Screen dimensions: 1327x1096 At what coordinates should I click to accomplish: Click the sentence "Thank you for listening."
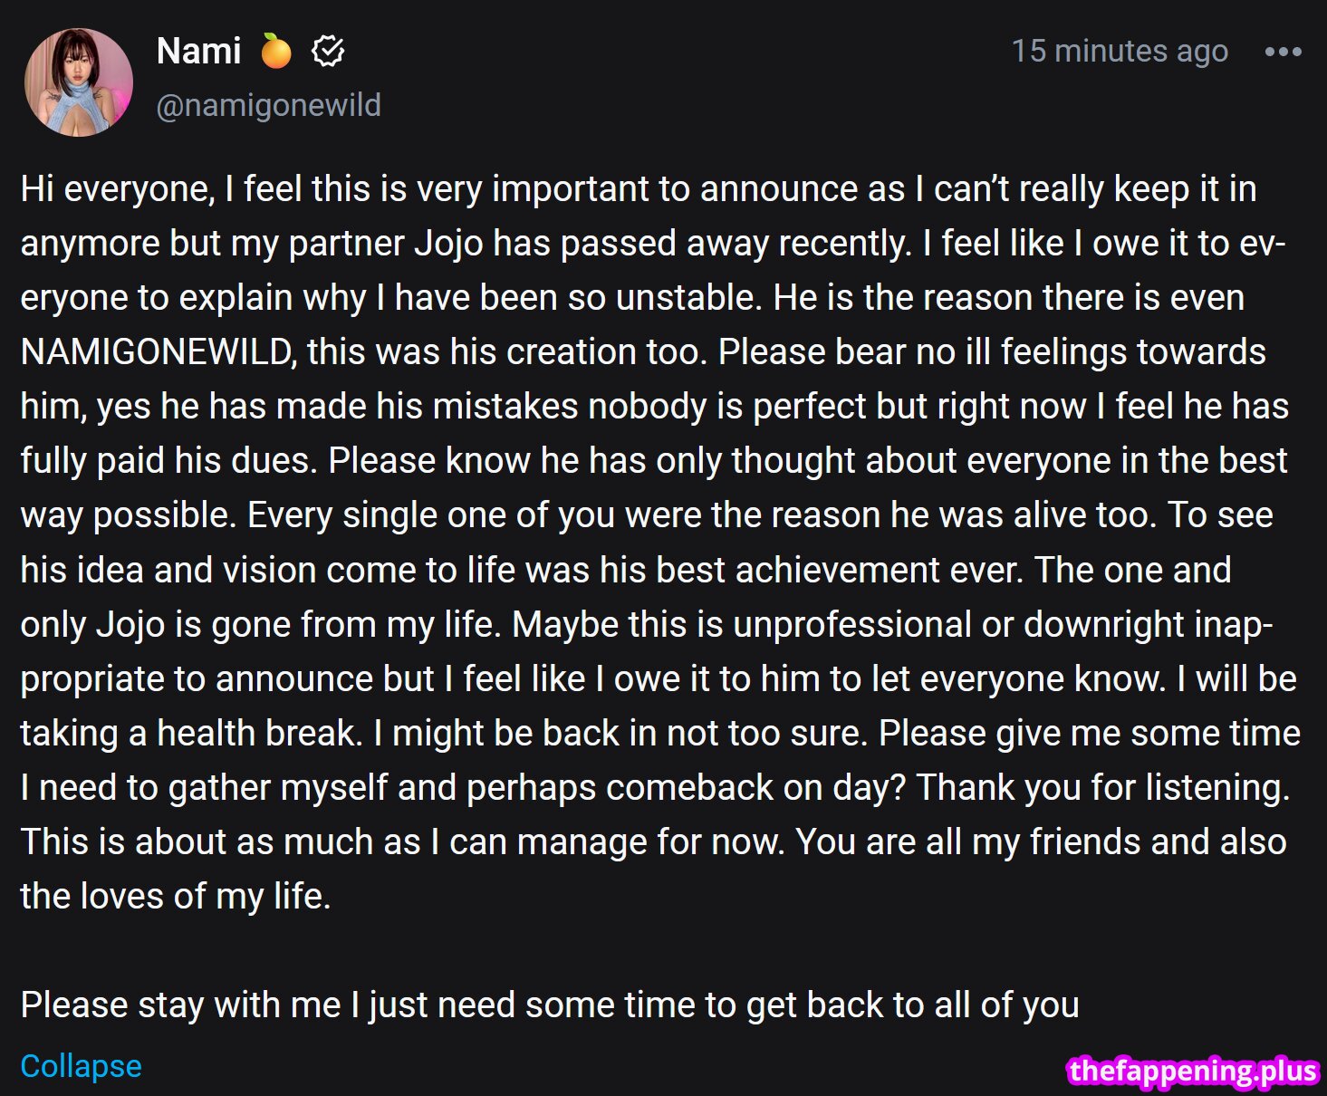(x=1103, y=788)
